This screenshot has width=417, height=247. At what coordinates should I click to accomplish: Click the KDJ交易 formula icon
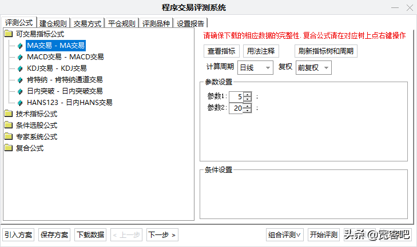[21, 68]
